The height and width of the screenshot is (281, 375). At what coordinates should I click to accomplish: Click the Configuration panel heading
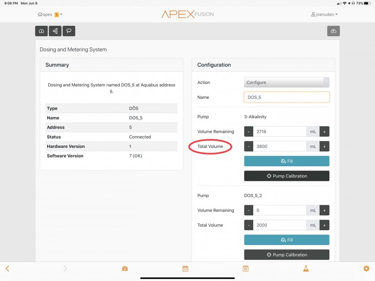coord(214,65)
